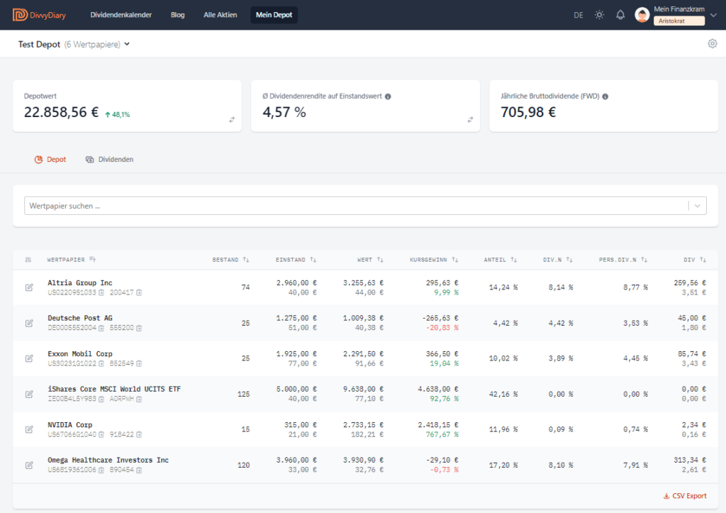Copy NVIDIA ISIN US67066G1040
This screenshot has height=513, width=726.
click(x=101, y=434)
